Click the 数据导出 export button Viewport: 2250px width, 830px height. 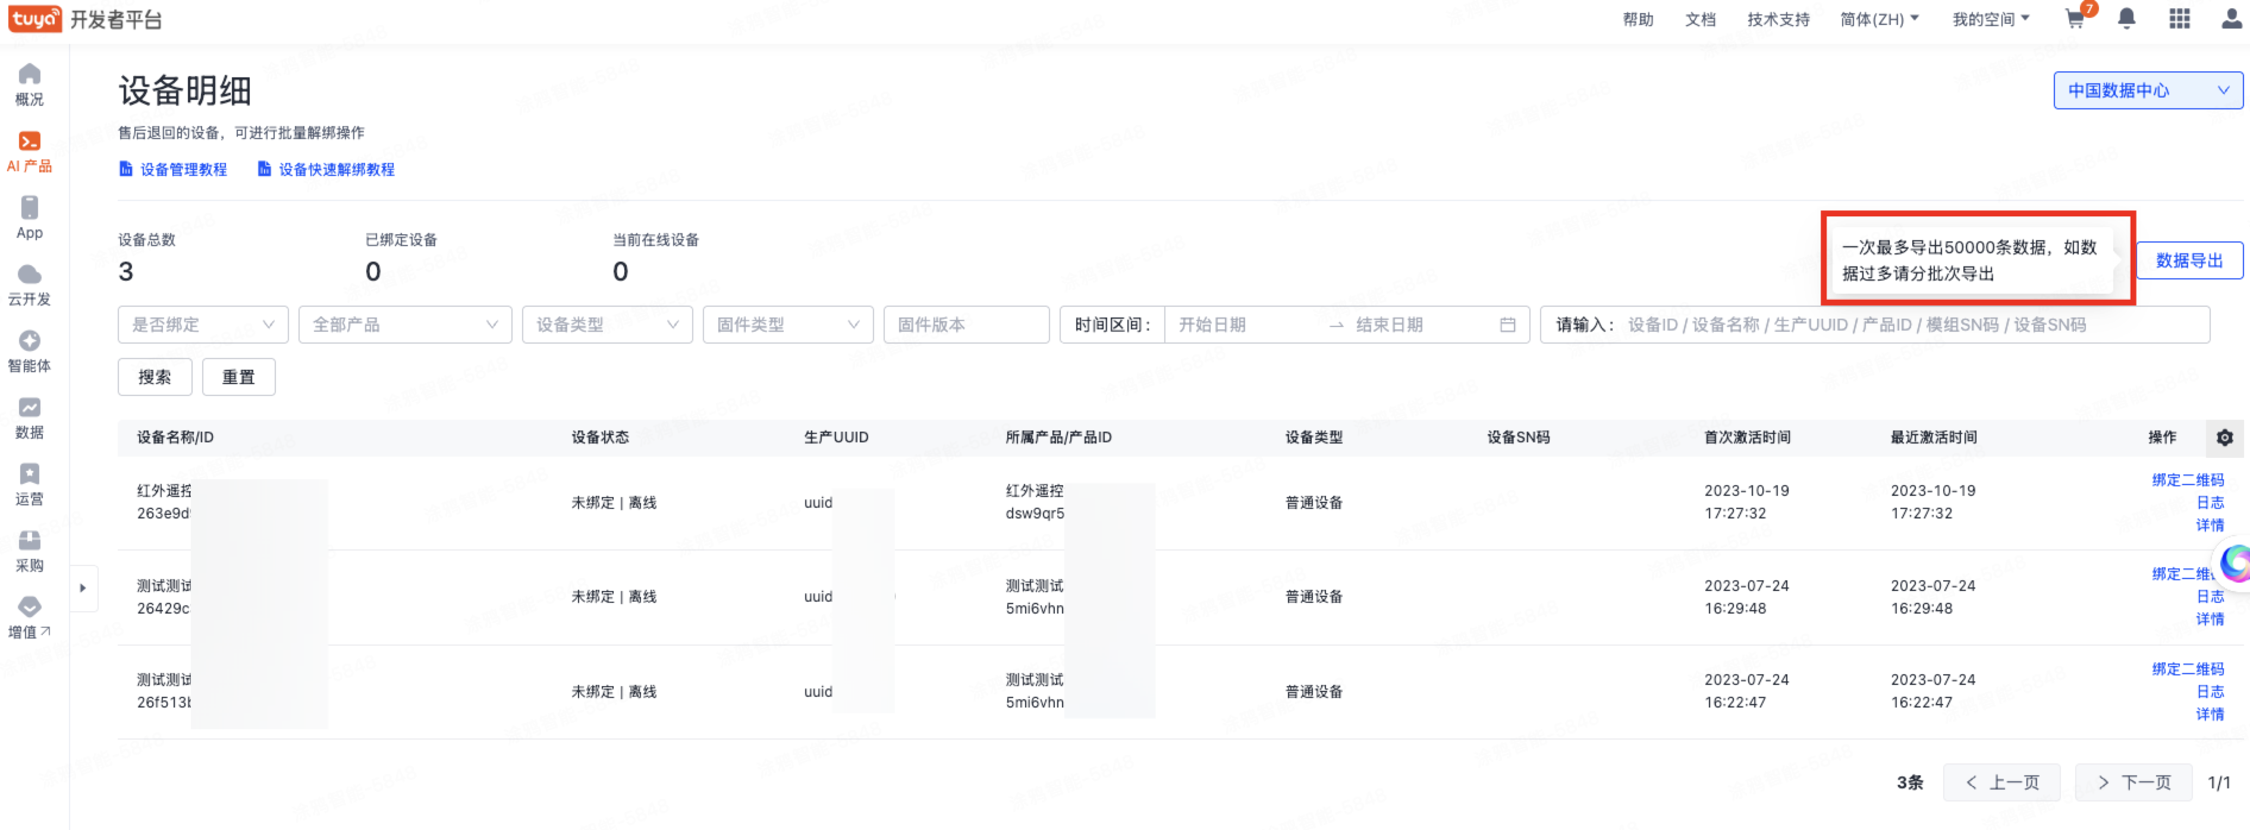point(2189,260)
